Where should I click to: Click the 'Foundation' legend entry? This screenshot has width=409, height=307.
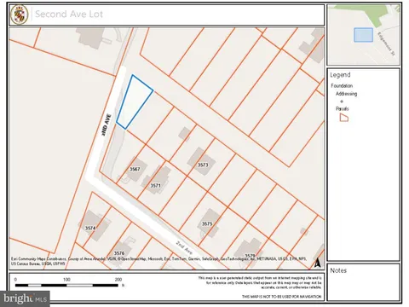pyautogui.click(x=342, y=85)
